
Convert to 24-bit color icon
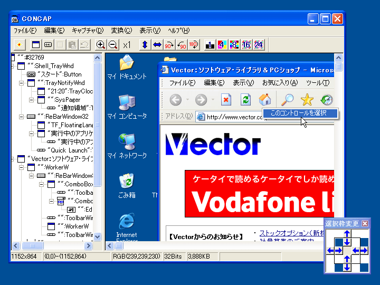coord(259,44)
